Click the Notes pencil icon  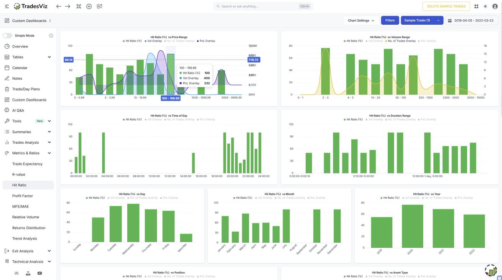pyautogui.click(x=7, y=78)
